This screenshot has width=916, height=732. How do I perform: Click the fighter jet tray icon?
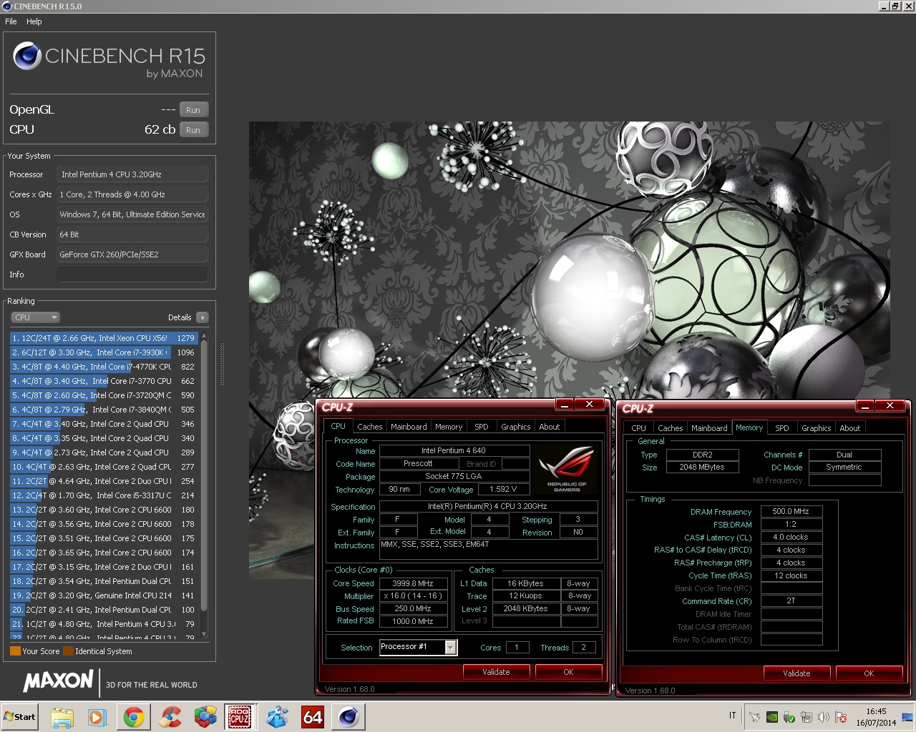(x=754, y=717)
